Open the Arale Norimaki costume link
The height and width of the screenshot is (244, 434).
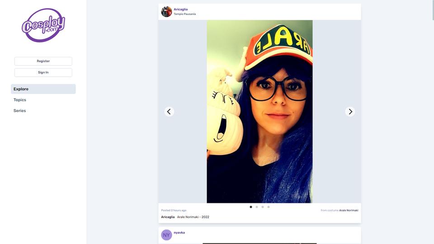coord(349,211)
